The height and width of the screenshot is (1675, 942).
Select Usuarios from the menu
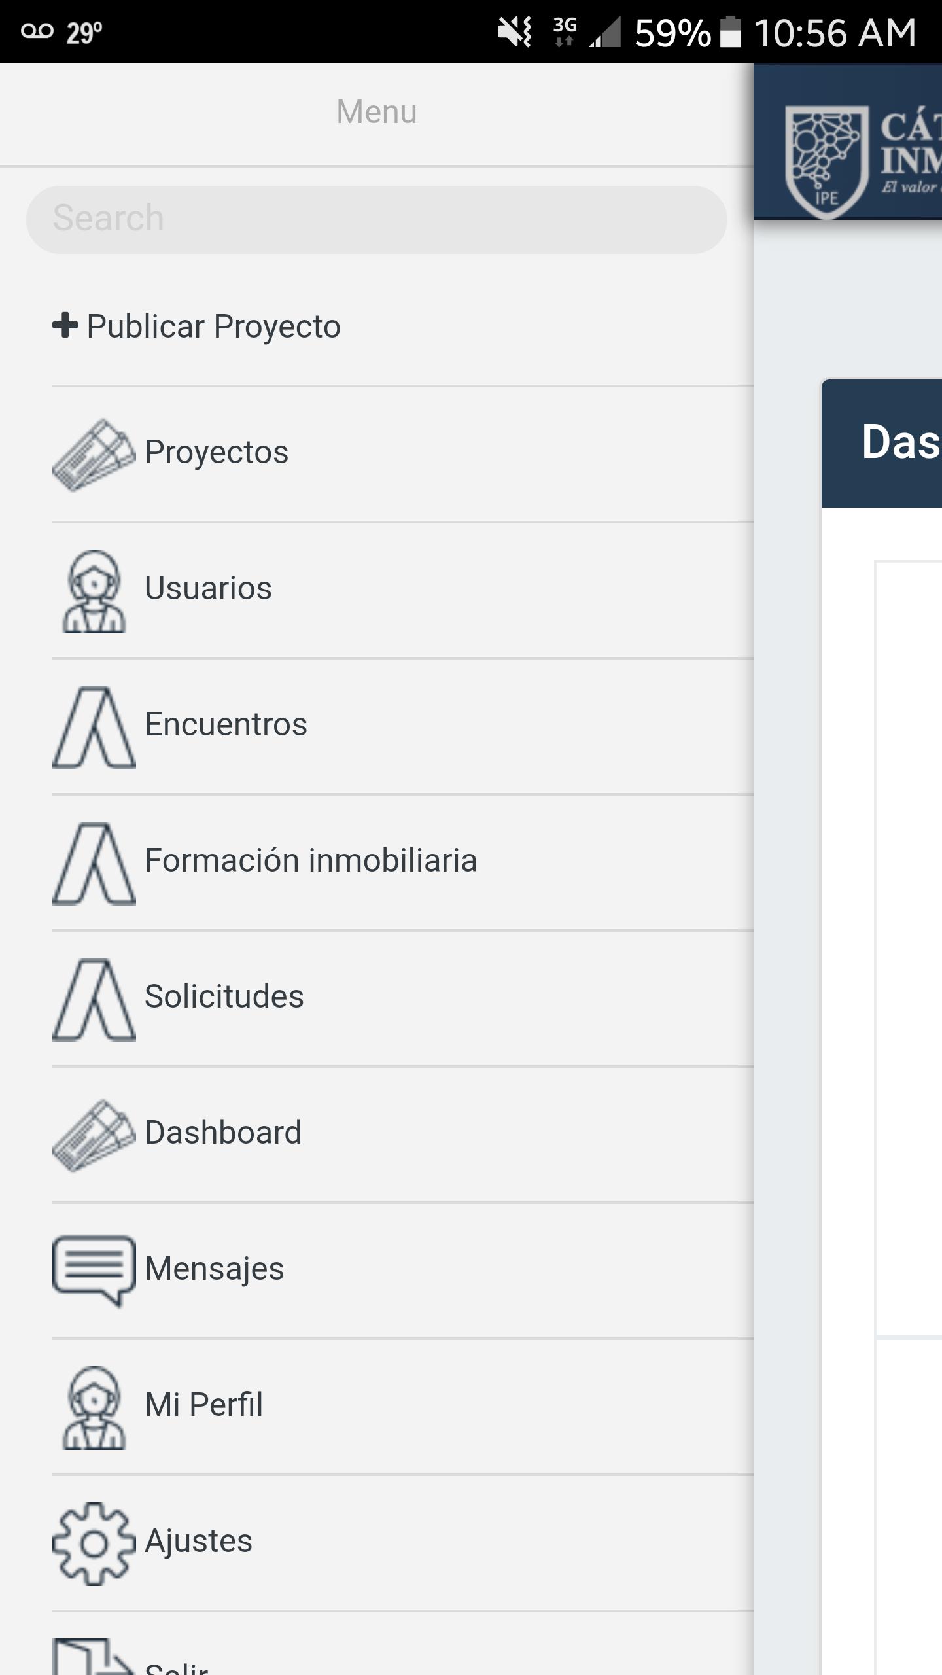(208, 588)
